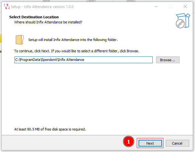The height and width of the screenshot is (152, 195).
Task: Minimize the setup window
Action: point(156,6)
